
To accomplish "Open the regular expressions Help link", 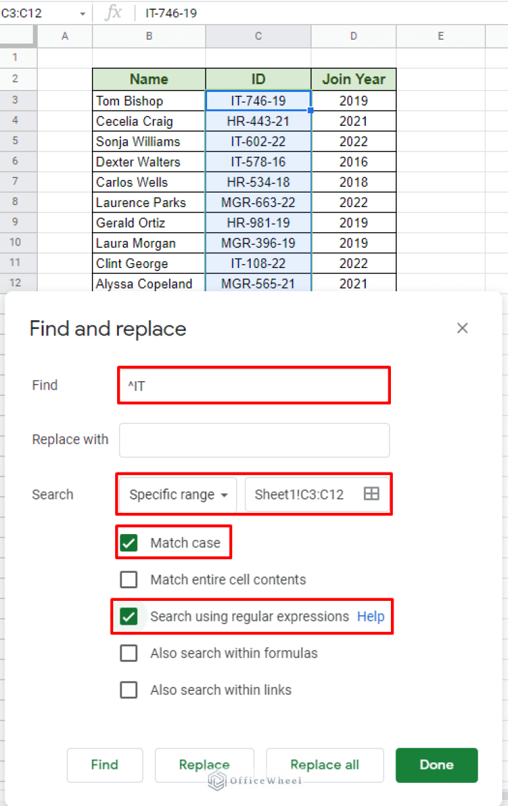I will (x=370, y=616).
